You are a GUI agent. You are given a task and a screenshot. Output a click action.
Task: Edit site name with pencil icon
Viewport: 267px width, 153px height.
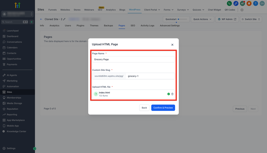tap(64, 19)
